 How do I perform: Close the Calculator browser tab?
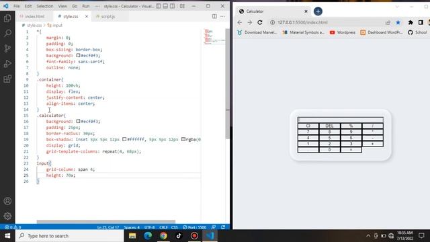306,11
